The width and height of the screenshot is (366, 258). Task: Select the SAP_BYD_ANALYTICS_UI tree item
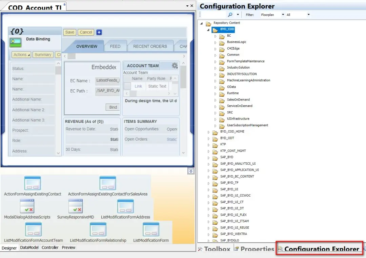click(x=238, y=164)
